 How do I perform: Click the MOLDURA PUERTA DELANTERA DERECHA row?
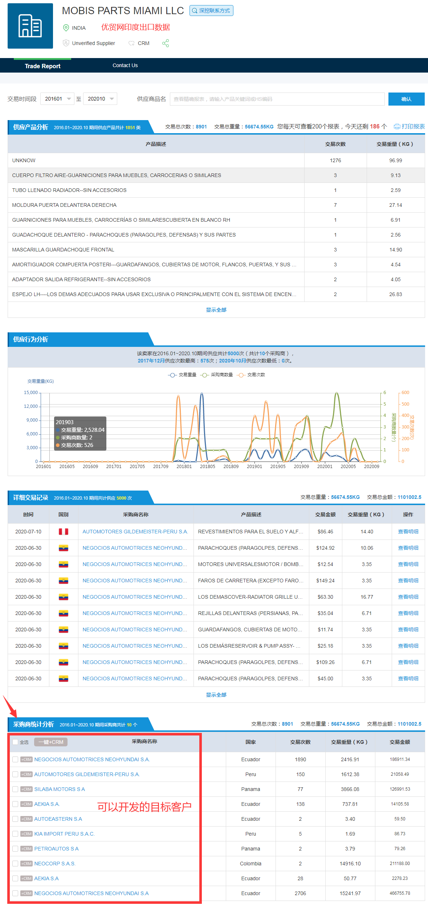216,205
